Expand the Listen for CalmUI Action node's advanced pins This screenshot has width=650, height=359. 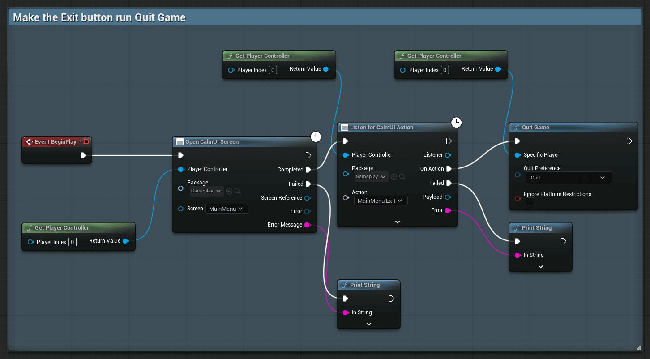click(x=397, y=222)
